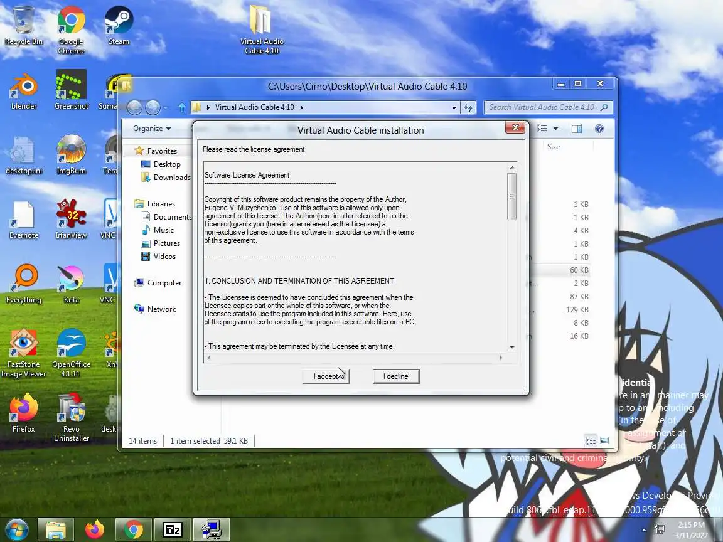
Task: Accept the license agreement
Action: (x=326, y=376)
